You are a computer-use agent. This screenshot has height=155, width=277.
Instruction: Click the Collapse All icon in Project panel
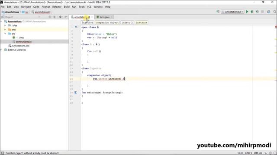pos(55,17)
